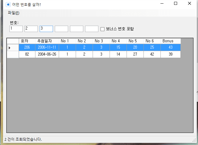Click the No 1 column header
Screen dimensions: 198x145
[x=67, y=41]
